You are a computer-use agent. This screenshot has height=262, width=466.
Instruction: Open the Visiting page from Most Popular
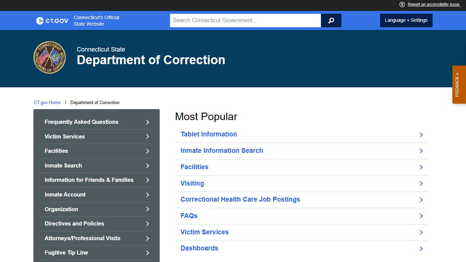click(x=192, y=183)
